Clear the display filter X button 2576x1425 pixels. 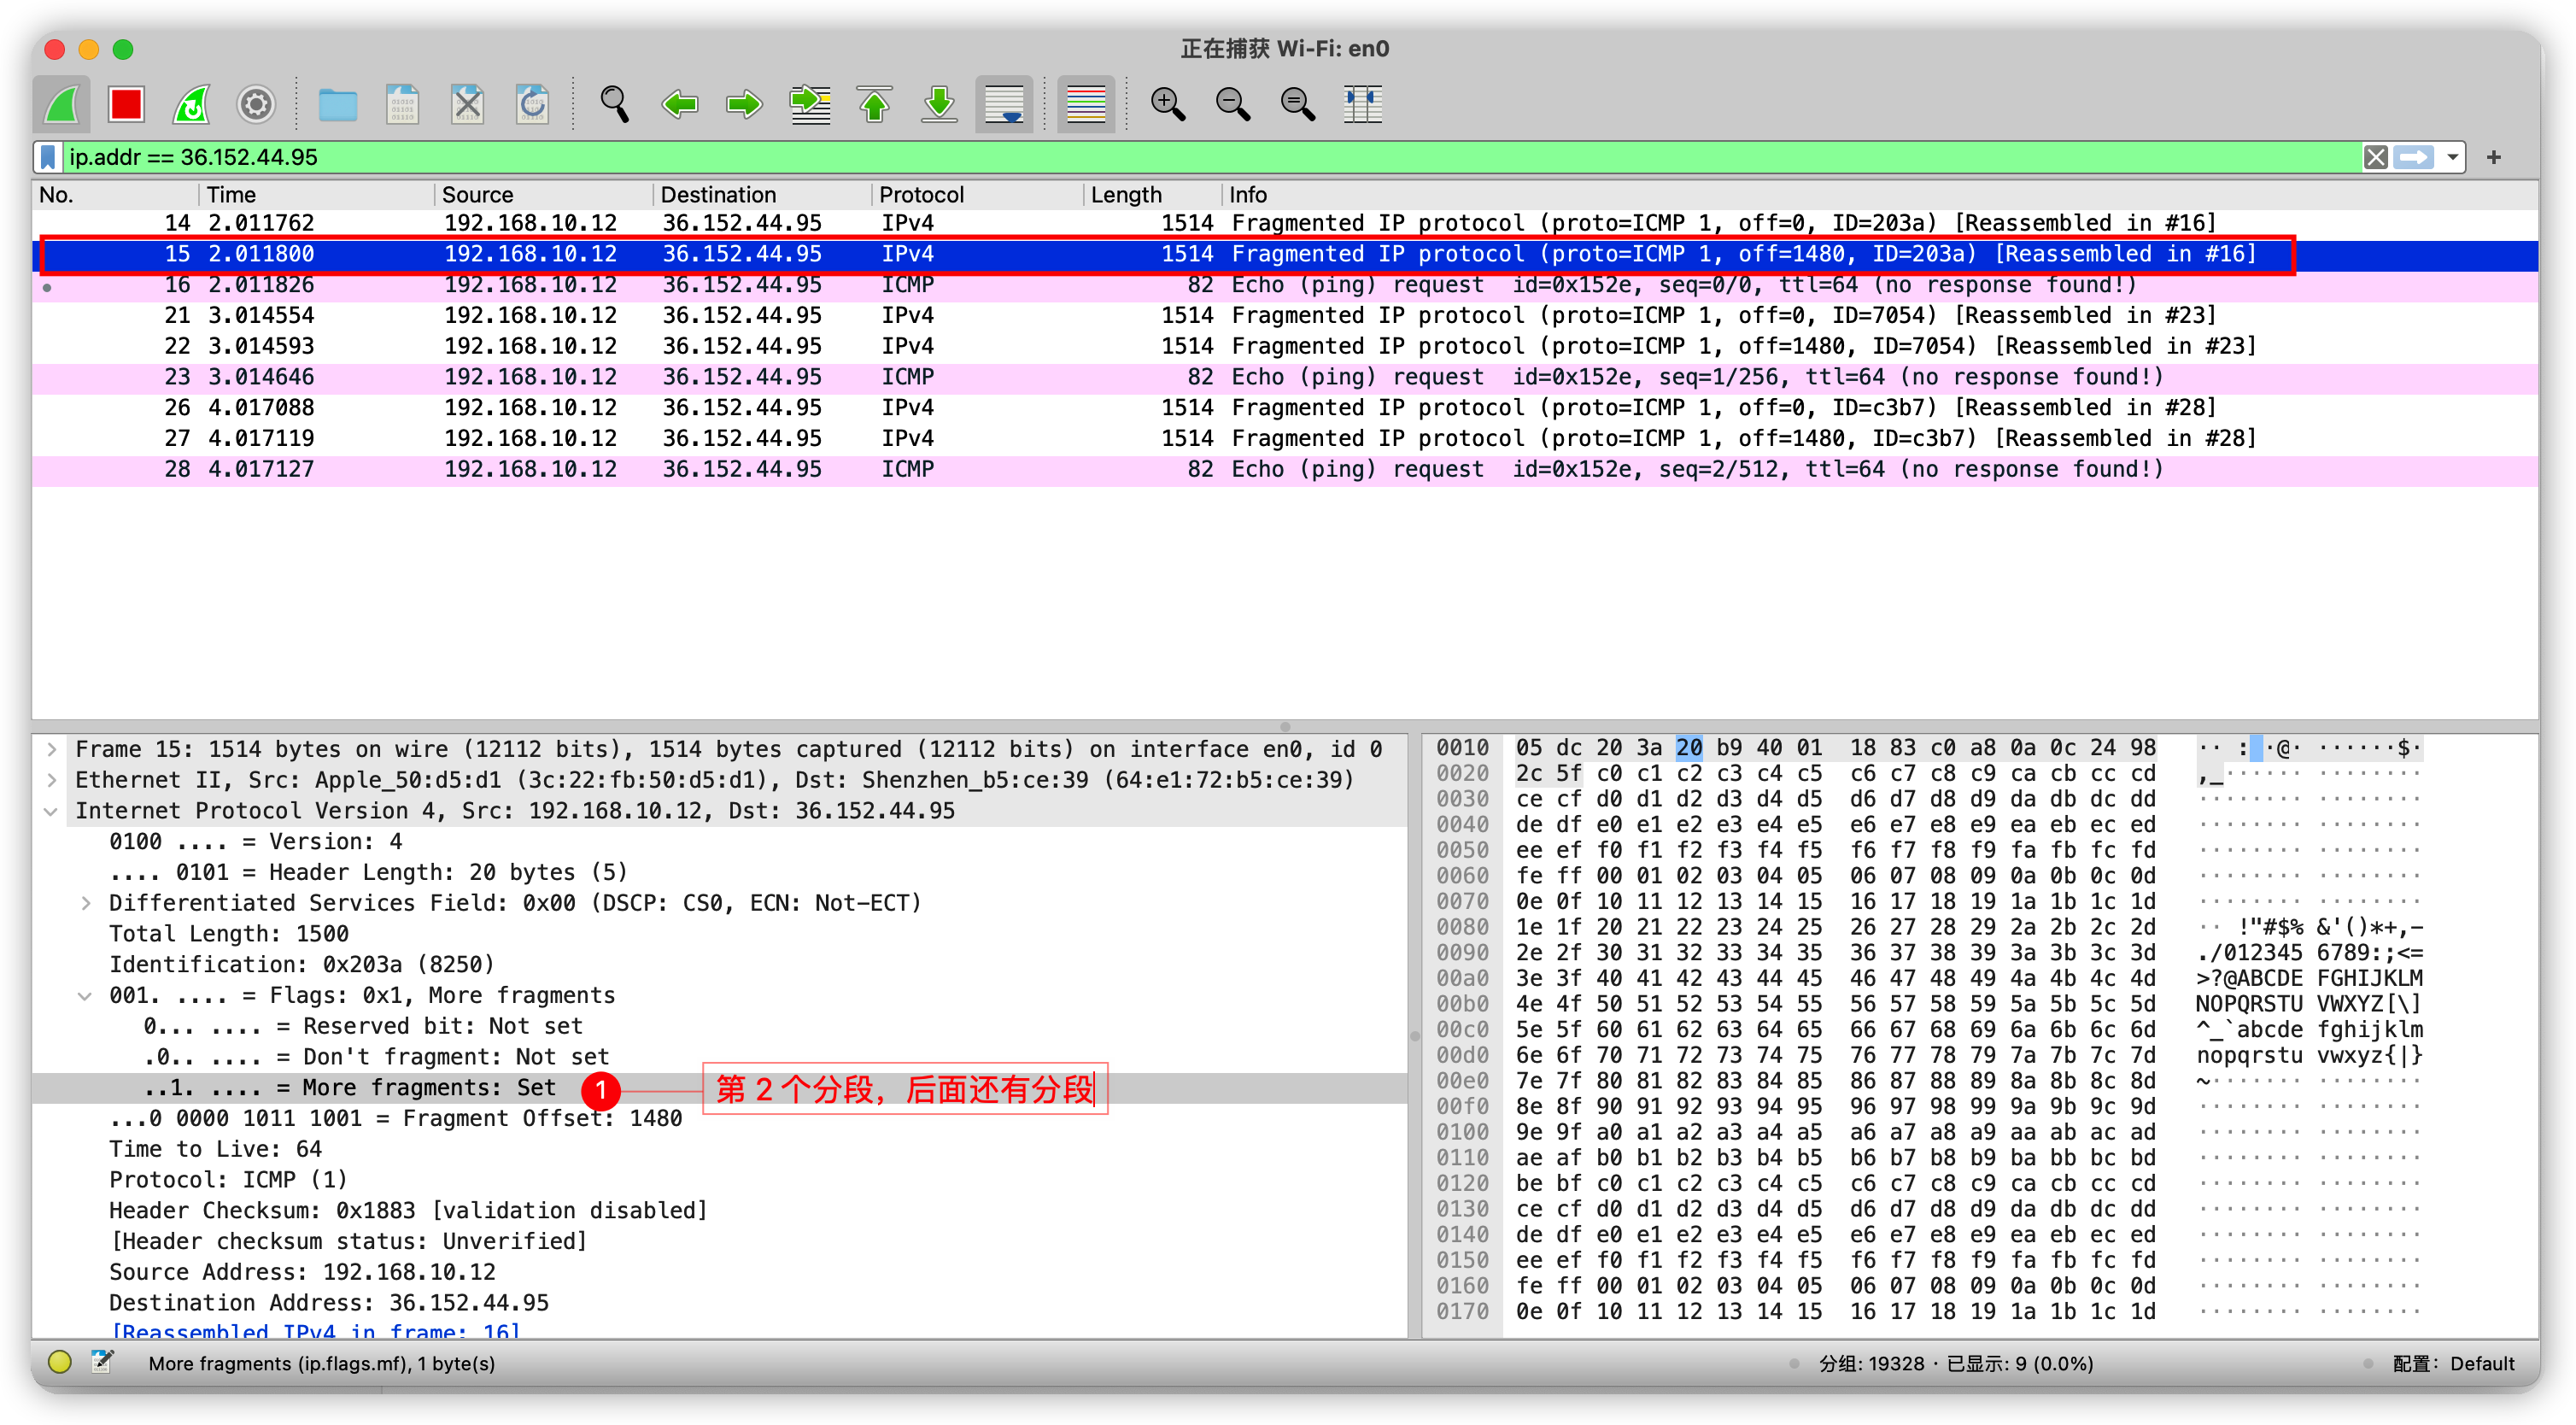click(x=2375, y=157)
